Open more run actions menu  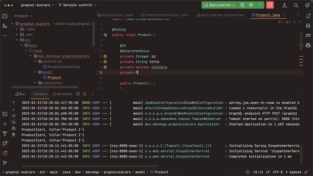(260, 5)
